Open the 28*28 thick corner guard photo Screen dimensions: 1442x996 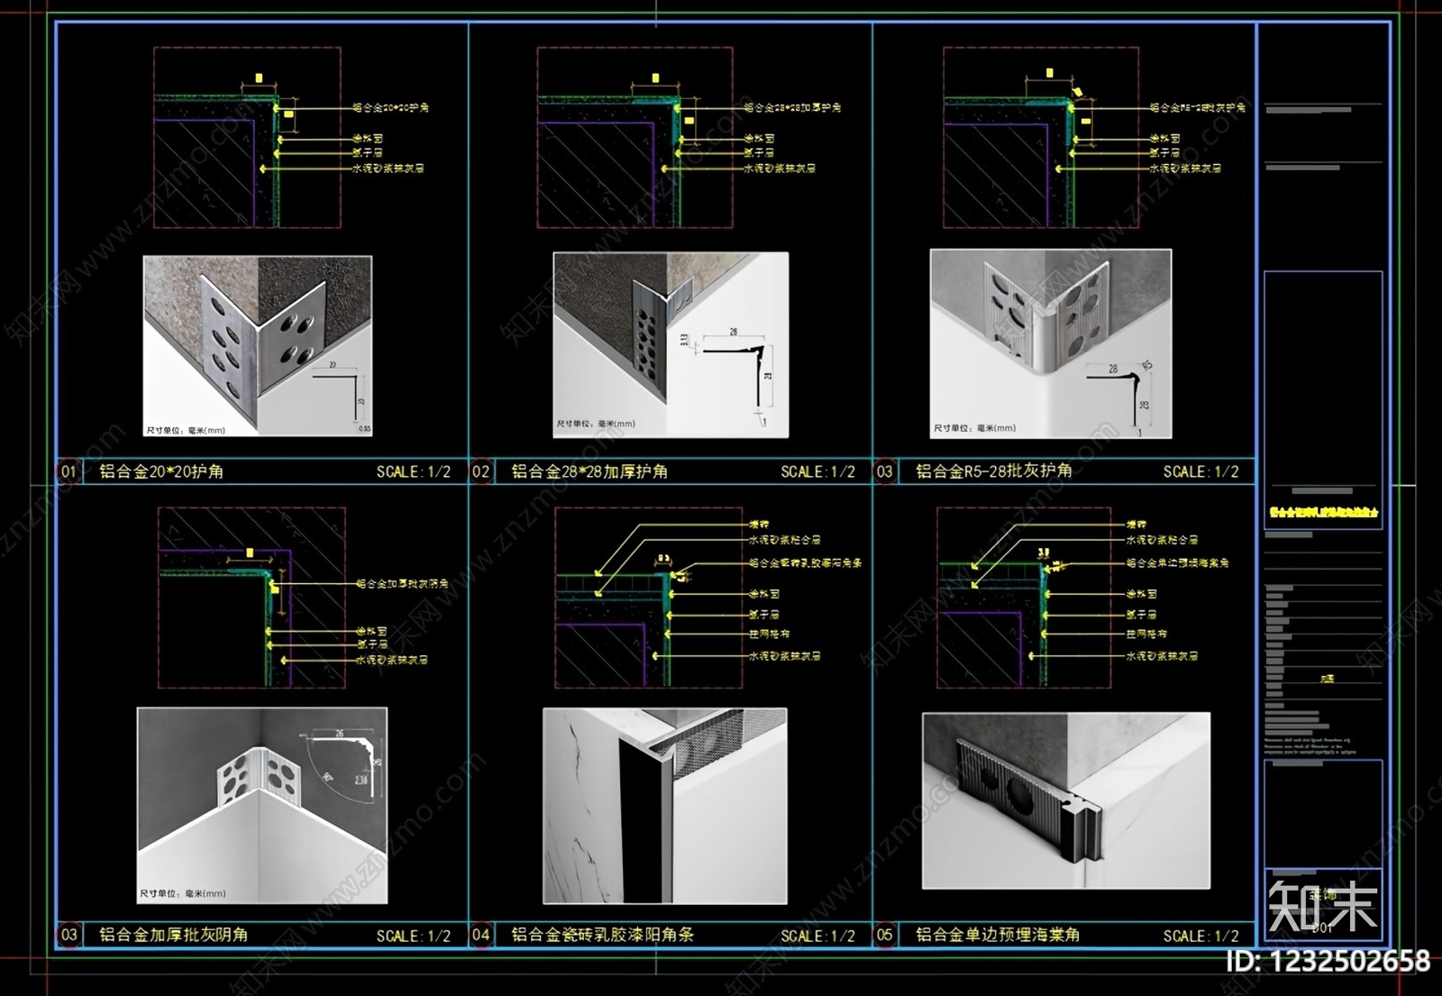[x=671, y=345]
